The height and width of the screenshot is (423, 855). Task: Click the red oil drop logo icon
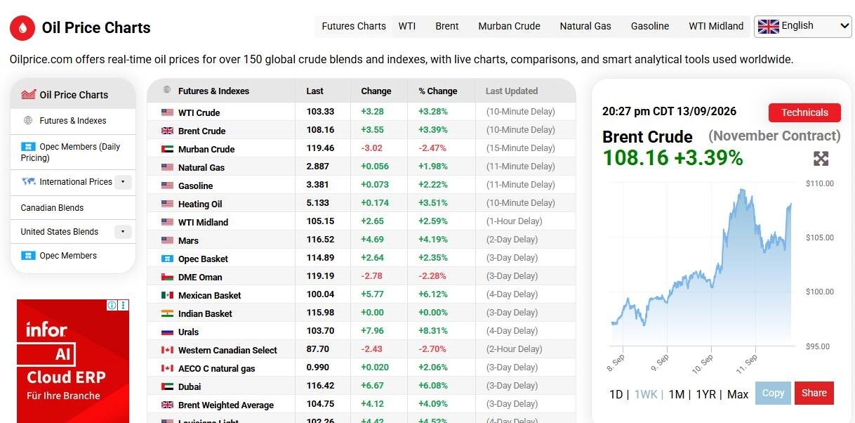click(22, 28)
